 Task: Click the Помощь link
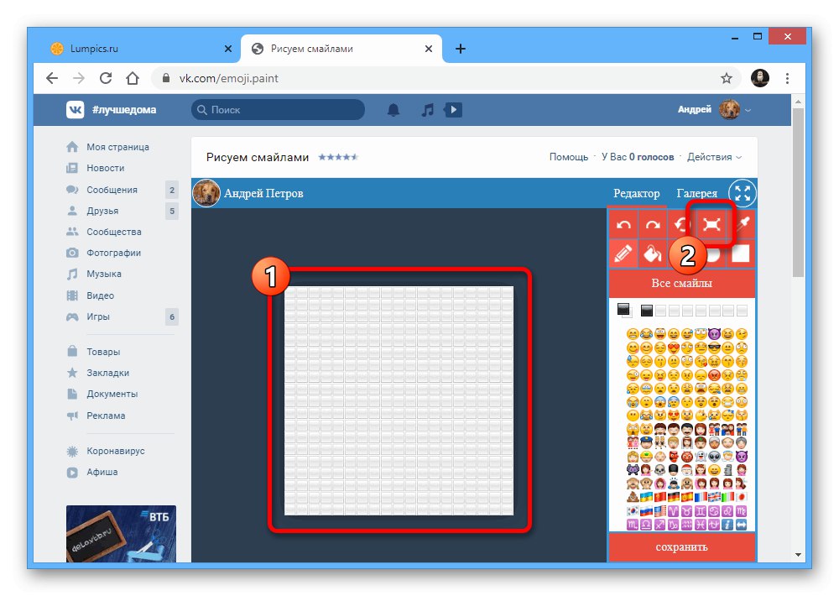pyautogui.click(x=568, y=157)
